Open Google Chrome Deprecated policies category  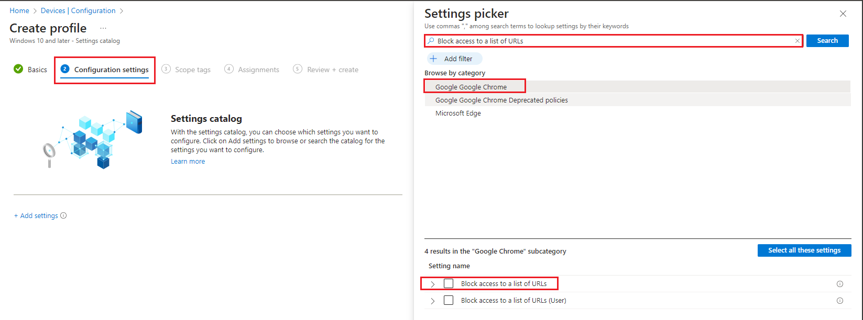[x=501, y=100]
